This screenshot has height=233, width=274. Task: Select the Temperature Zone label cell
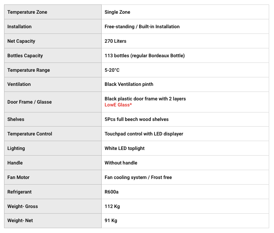pyautogui.click(x=27, y=12)
